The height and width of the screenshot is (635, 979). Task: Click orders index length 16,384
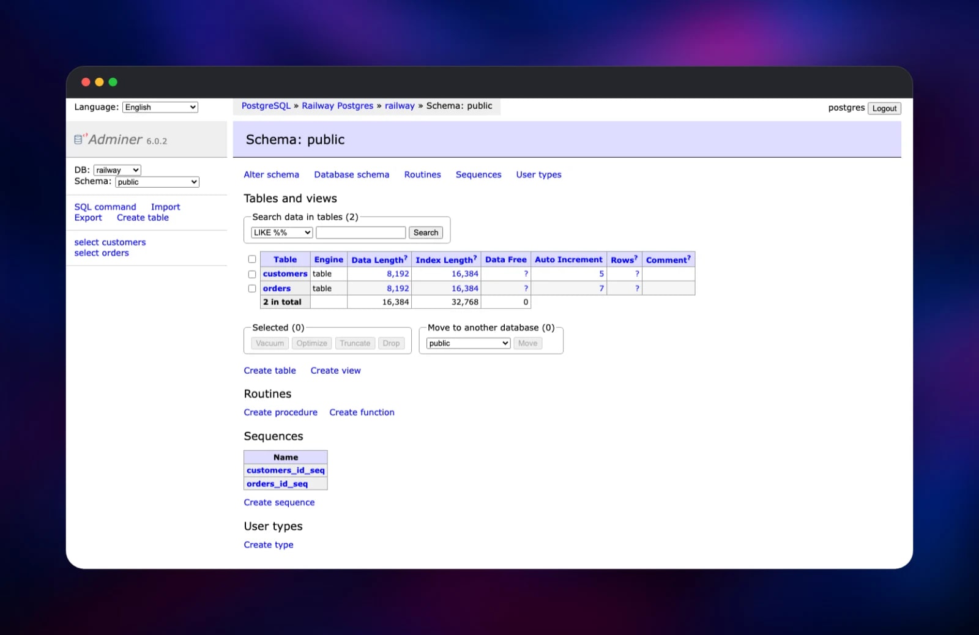pos(465,288)
